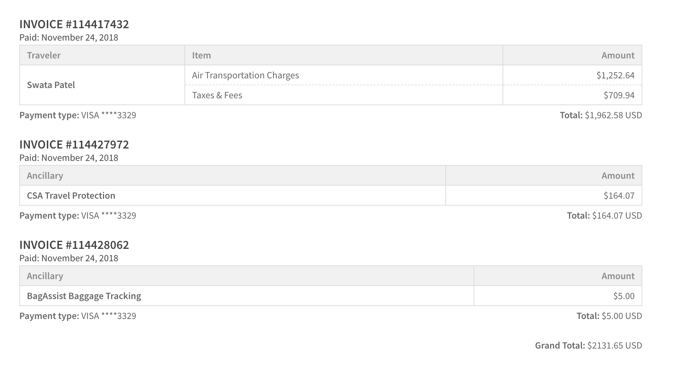
Task: Click the Total $164.07 USD text
Action: pos(604,216)
